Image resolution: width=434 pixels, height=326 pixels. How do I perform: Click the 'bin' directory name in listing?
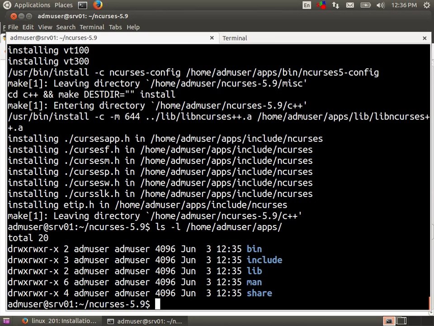tap(255, 249)
